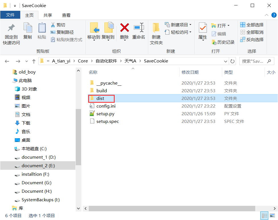Select This PC (此电脑) in the sidebar

pos(22,81)
